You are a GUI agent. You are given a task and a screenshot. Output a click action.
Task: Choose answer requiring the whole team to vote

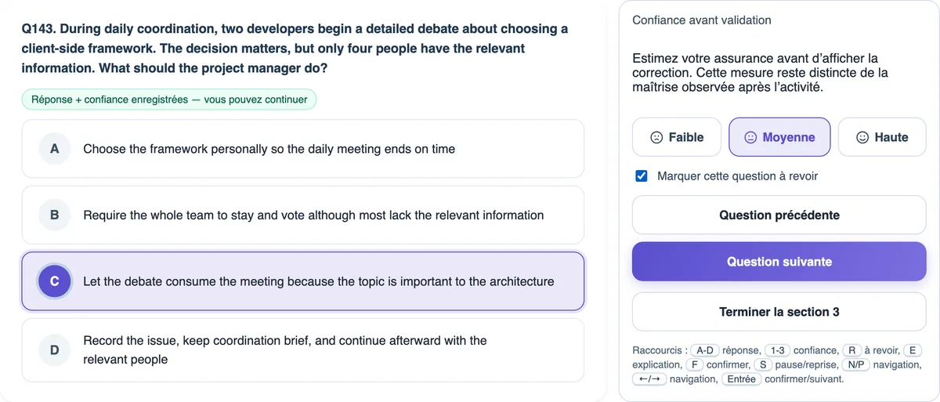click(303, 215)
